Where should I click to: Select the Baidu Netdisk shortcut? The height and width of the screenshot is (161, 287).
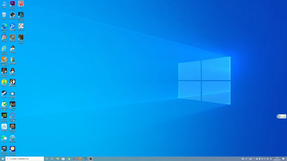4,128
